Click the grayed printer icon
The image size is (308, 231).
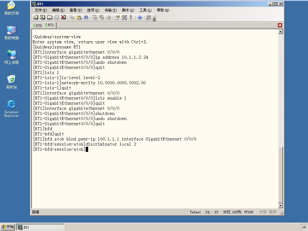[x=108, y=17]
